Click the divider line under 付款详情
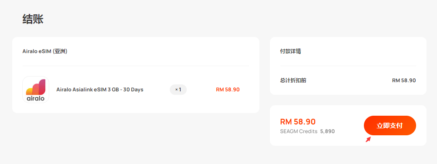 348,66
